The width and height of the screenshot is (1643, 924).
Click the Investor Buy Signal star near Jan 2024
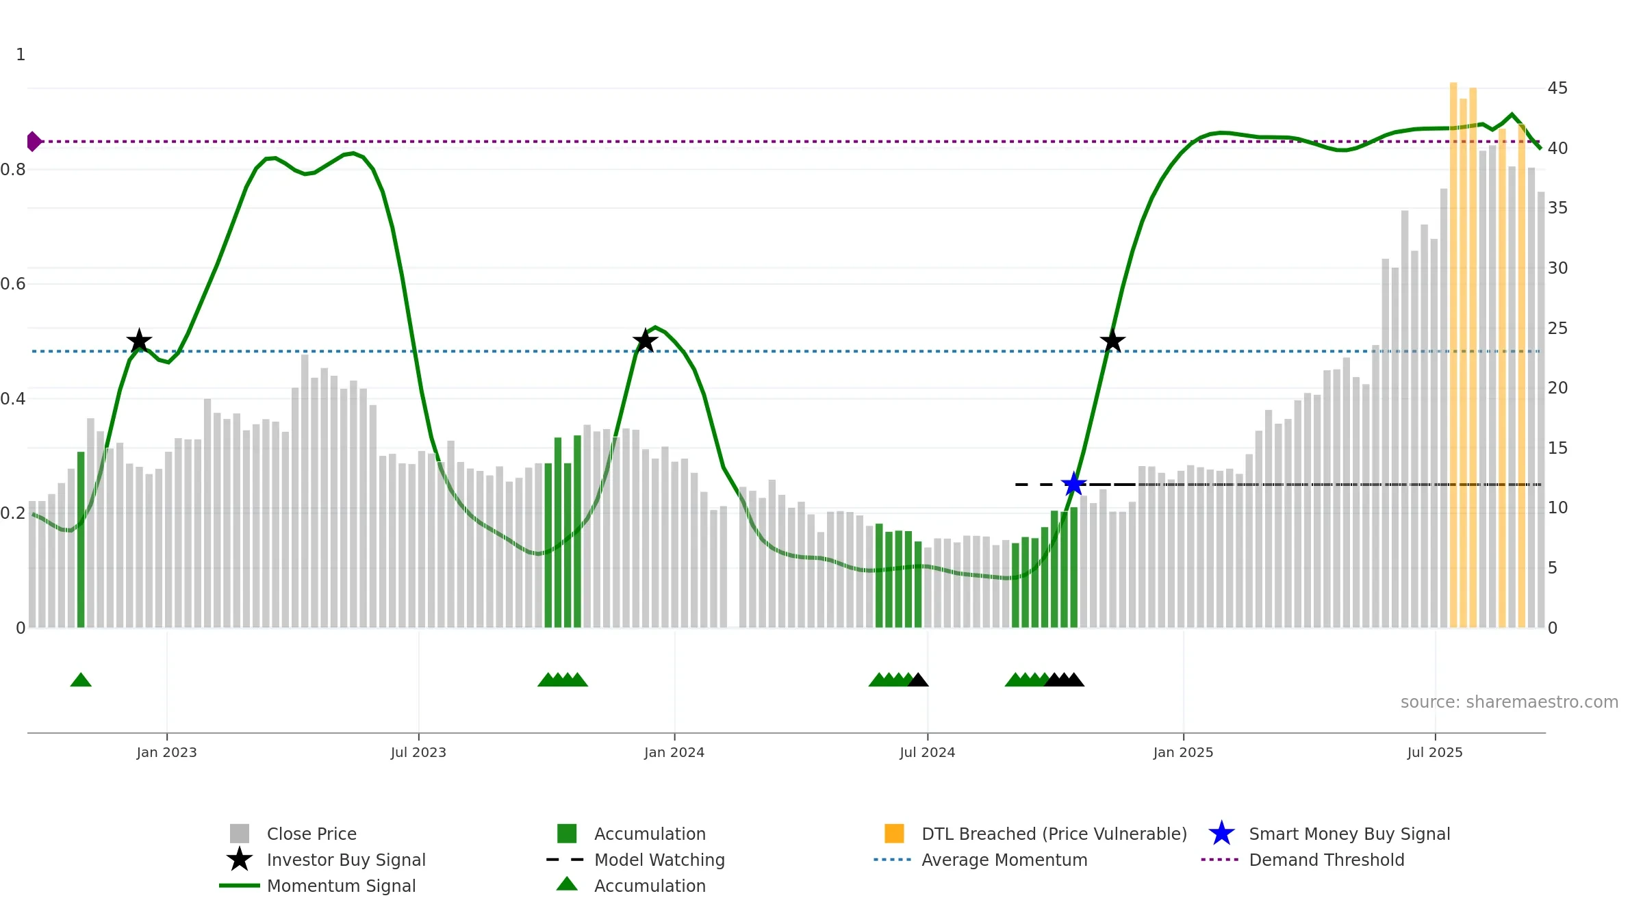click(645, 340)
